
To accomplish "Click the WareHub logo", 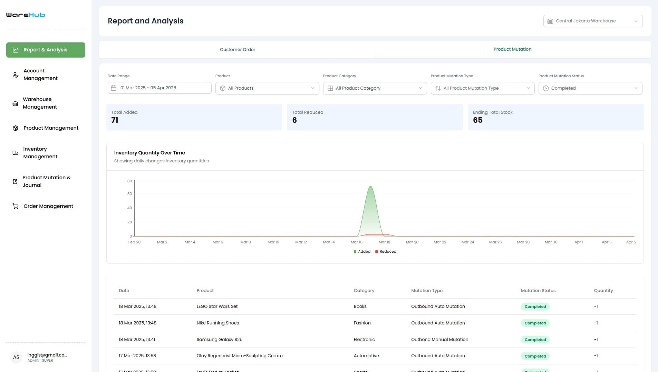I will click(x=25, y=14).
